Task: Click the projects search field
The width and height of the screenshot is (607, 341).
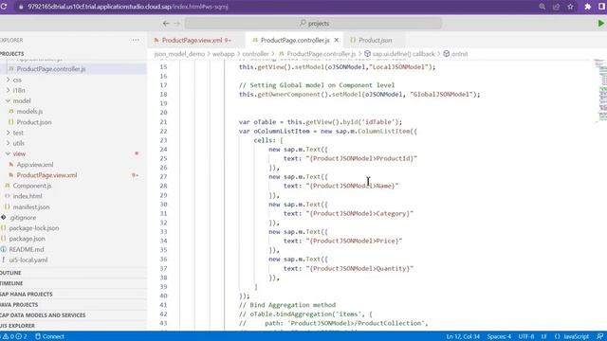Action: pos(313,23)
